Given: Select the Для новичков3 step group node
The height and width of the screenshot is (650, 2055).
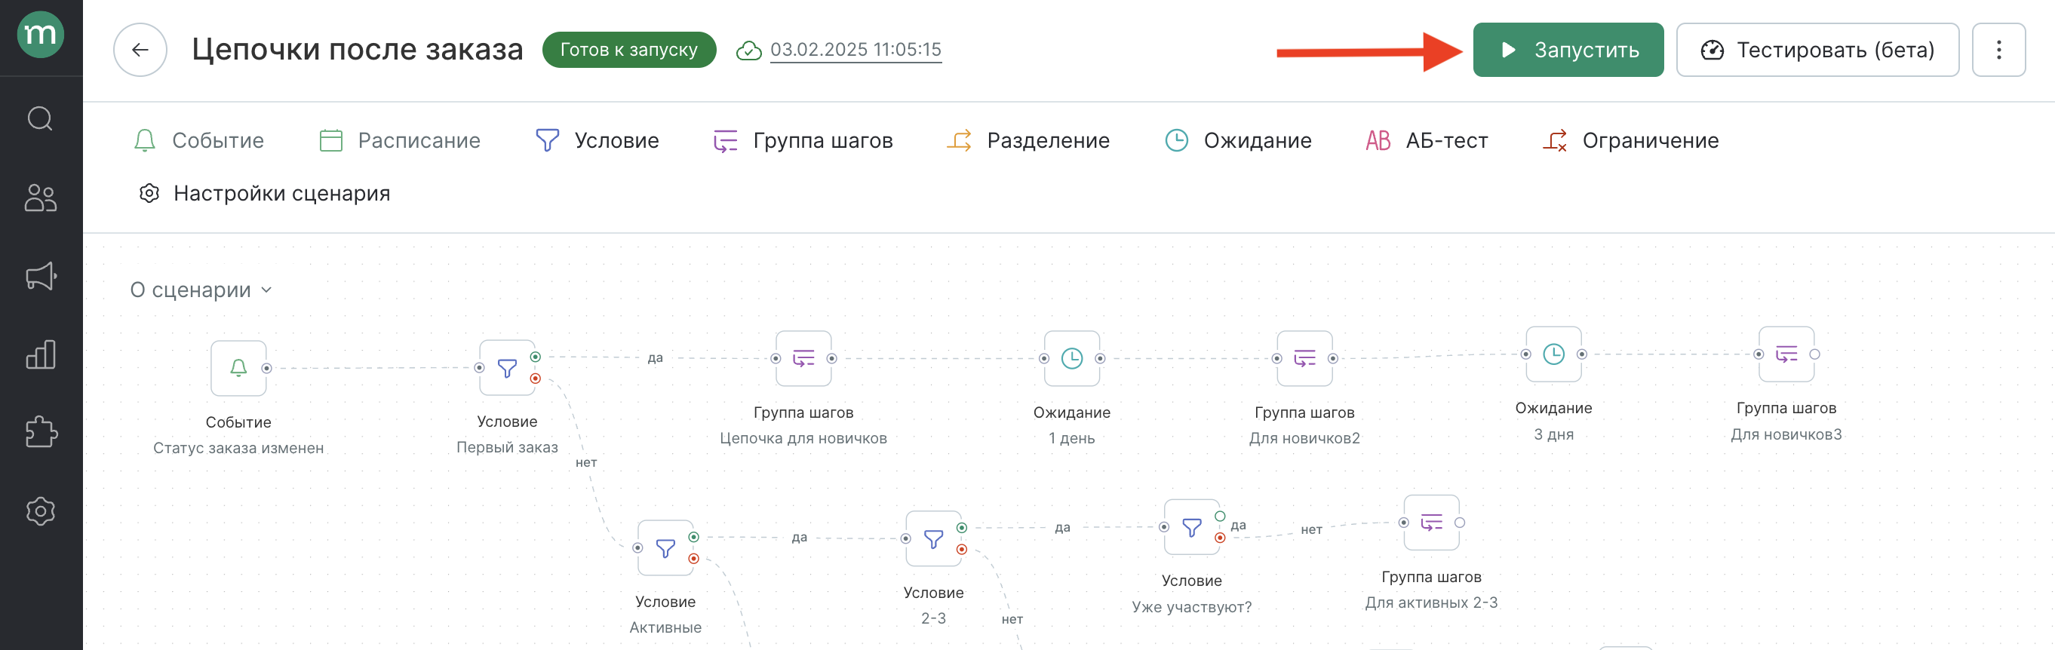Looking at the screenshot, I should click(x=1786, y=354).
